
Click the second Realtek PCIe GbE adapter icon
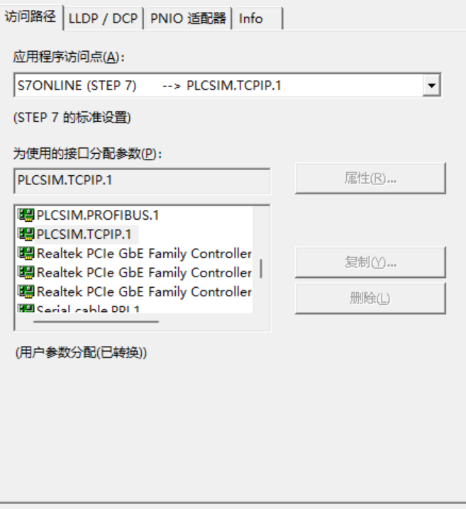(26, 272)
